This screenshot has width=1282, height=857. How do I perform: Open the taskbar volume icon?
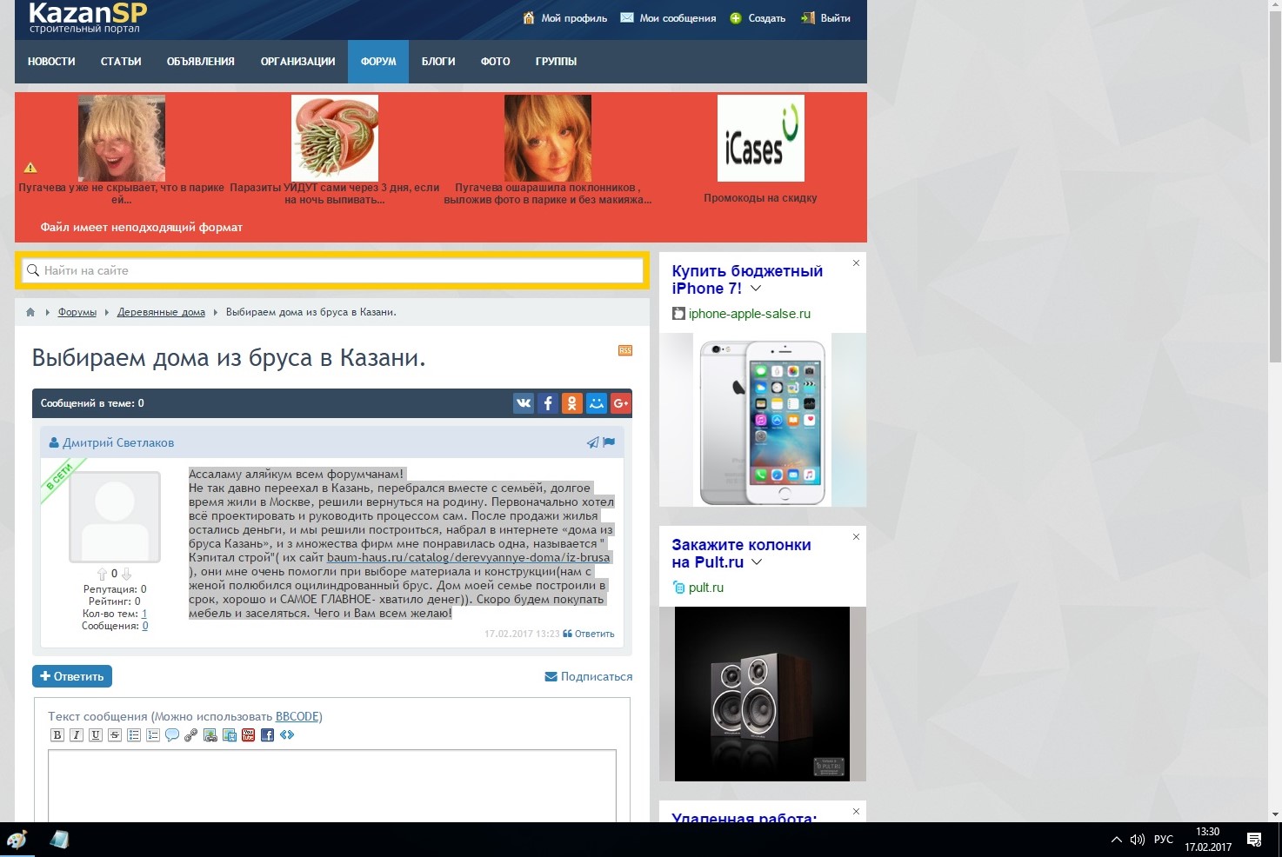pyautogui.click(x=1138, y=840)
